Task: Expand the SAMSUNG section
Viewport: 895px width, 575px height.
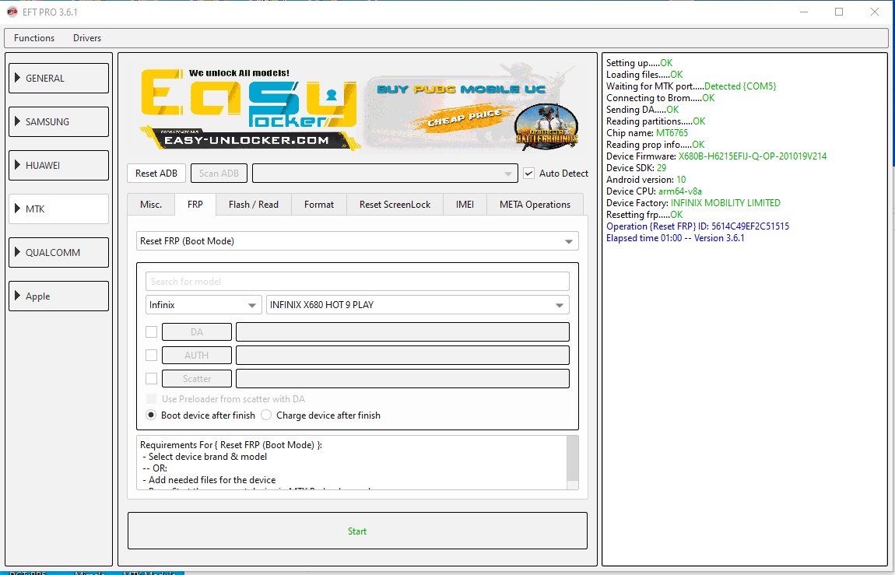Action: click(59, 121)
